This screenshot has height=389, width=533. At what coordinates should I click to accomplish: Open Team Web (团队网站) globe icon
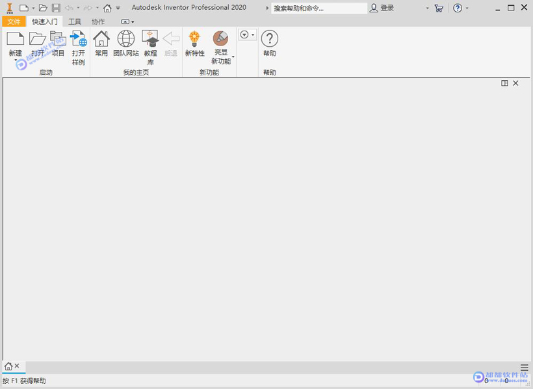pyautogui.click(x=125, y=38)
